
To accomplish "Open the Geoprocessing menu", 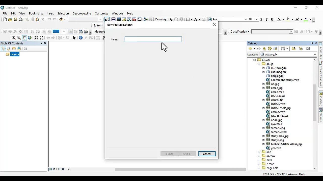I will click(82, 14).
